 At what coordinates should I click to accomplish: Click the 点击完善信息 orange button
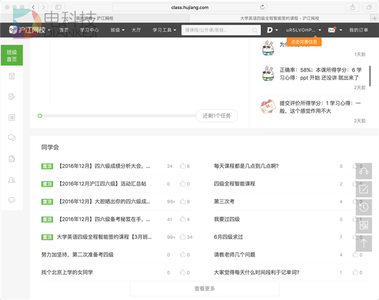point(304,42)
